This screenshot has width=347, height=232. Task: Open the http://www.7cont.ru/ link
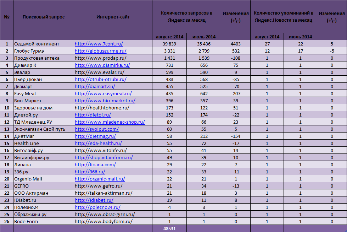(x=99, y=44)
